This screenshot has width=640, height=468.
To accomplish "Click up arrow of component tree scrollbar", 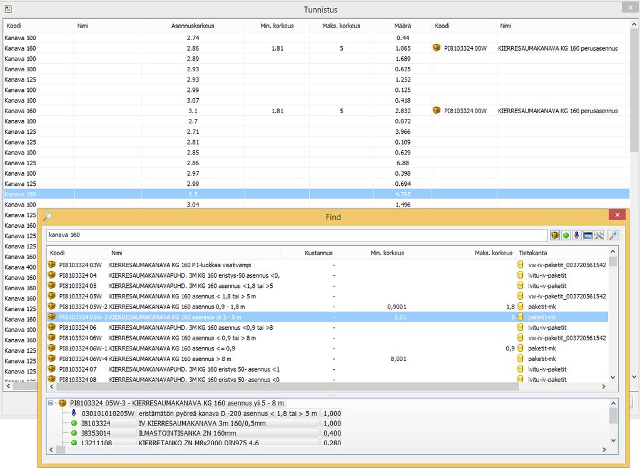I will pyautogui.click(x=613, y=403).
